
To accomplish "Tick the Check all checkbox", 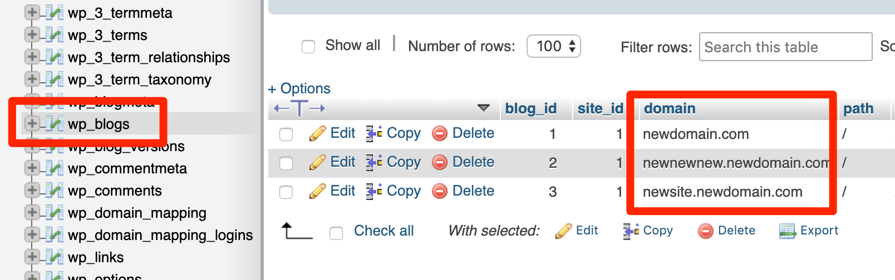I will [x=336, y=233].
